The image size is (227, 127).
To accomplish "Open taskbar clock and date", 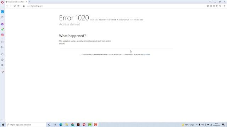I will click(216, 125).
